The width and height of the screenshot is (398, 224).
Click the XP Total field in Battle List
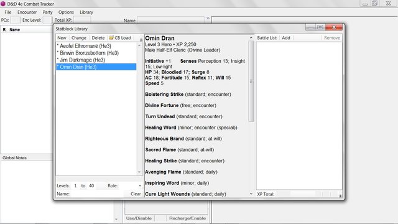point(284,194)
